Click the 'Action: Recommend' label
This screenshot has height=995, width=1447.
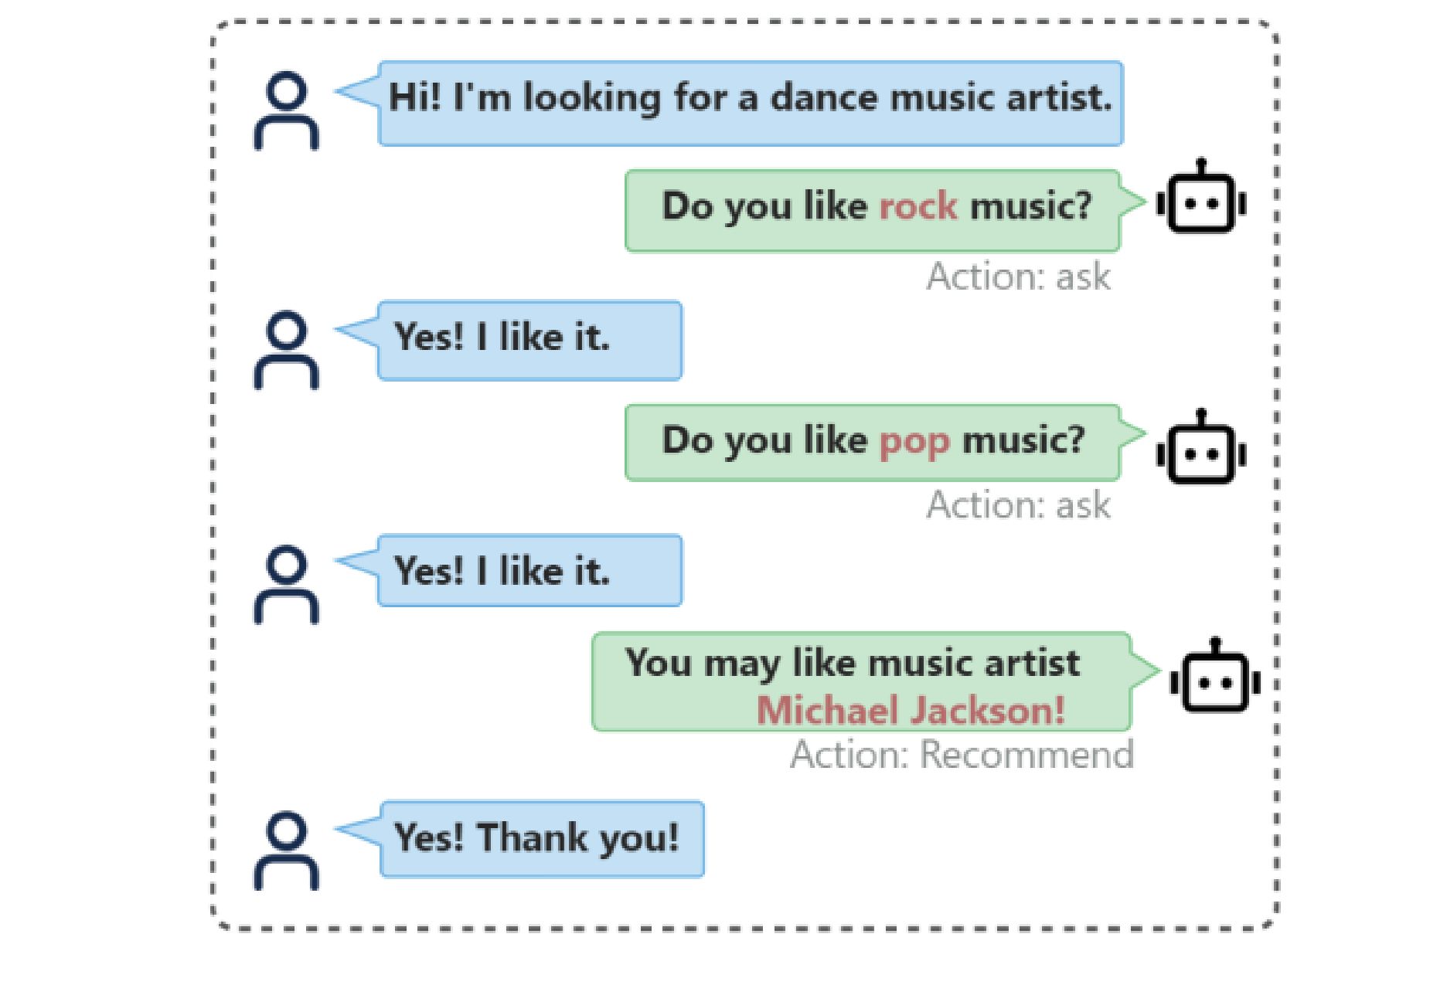point(962,754)
